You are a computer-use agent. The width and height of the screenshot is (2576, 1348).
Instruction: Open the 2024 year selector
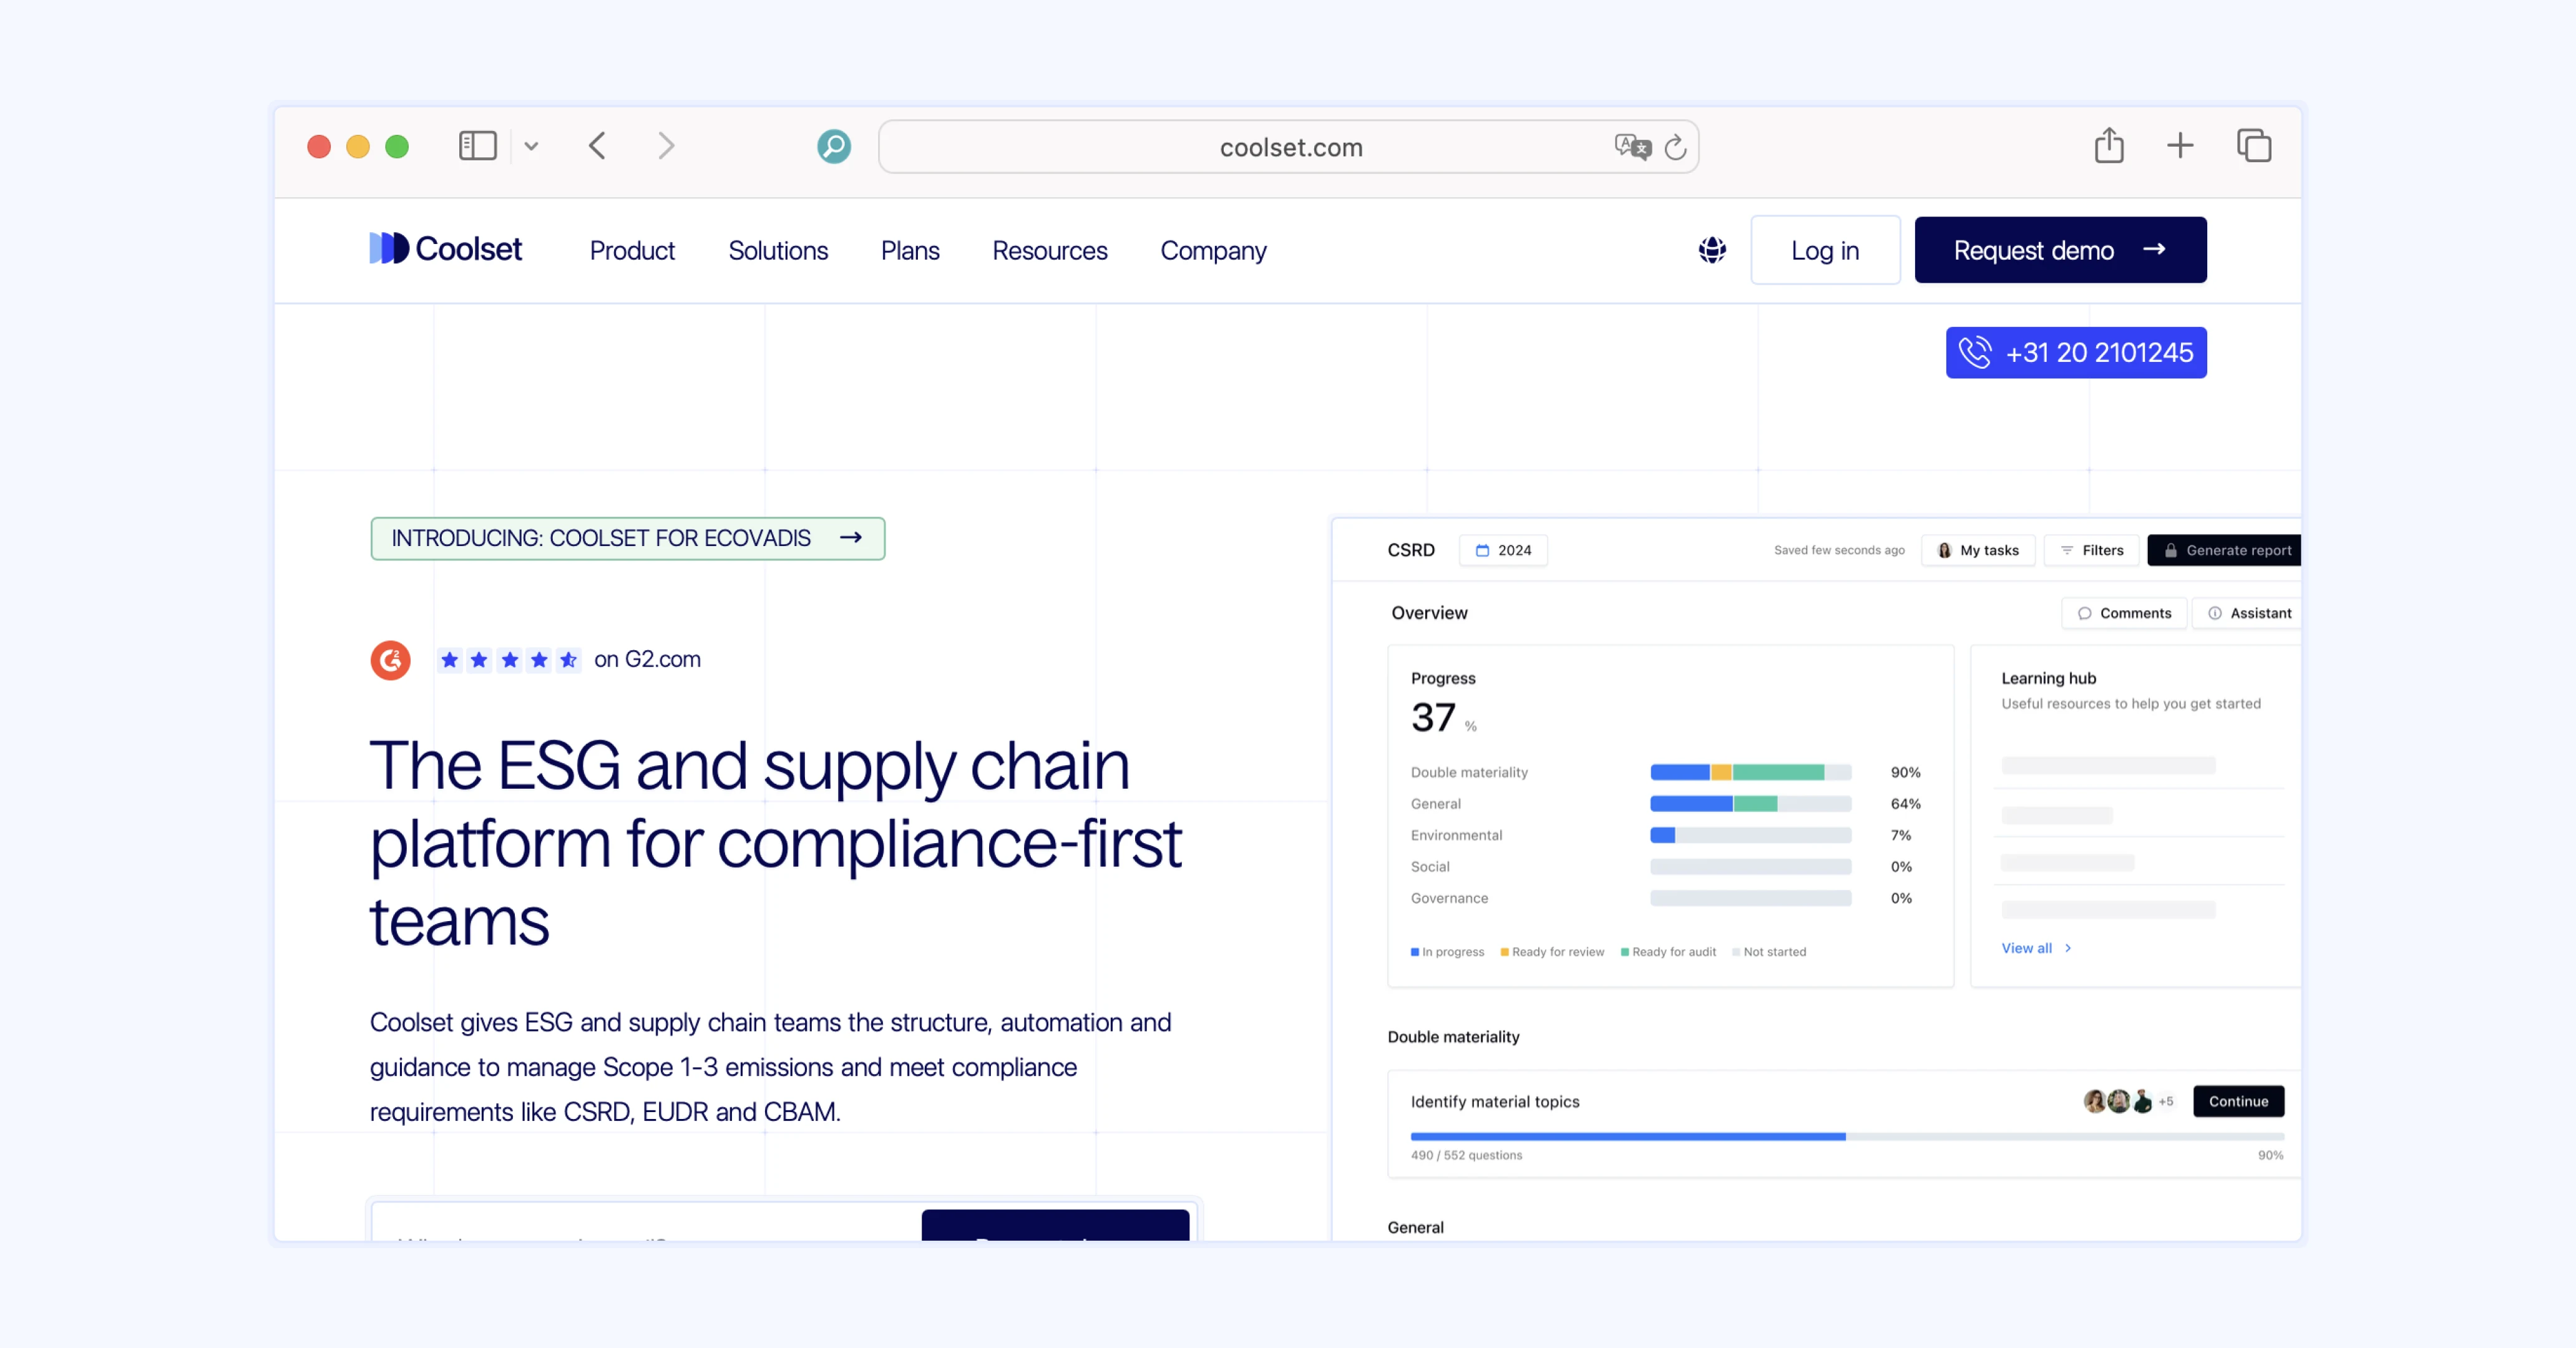[1503, 550]
